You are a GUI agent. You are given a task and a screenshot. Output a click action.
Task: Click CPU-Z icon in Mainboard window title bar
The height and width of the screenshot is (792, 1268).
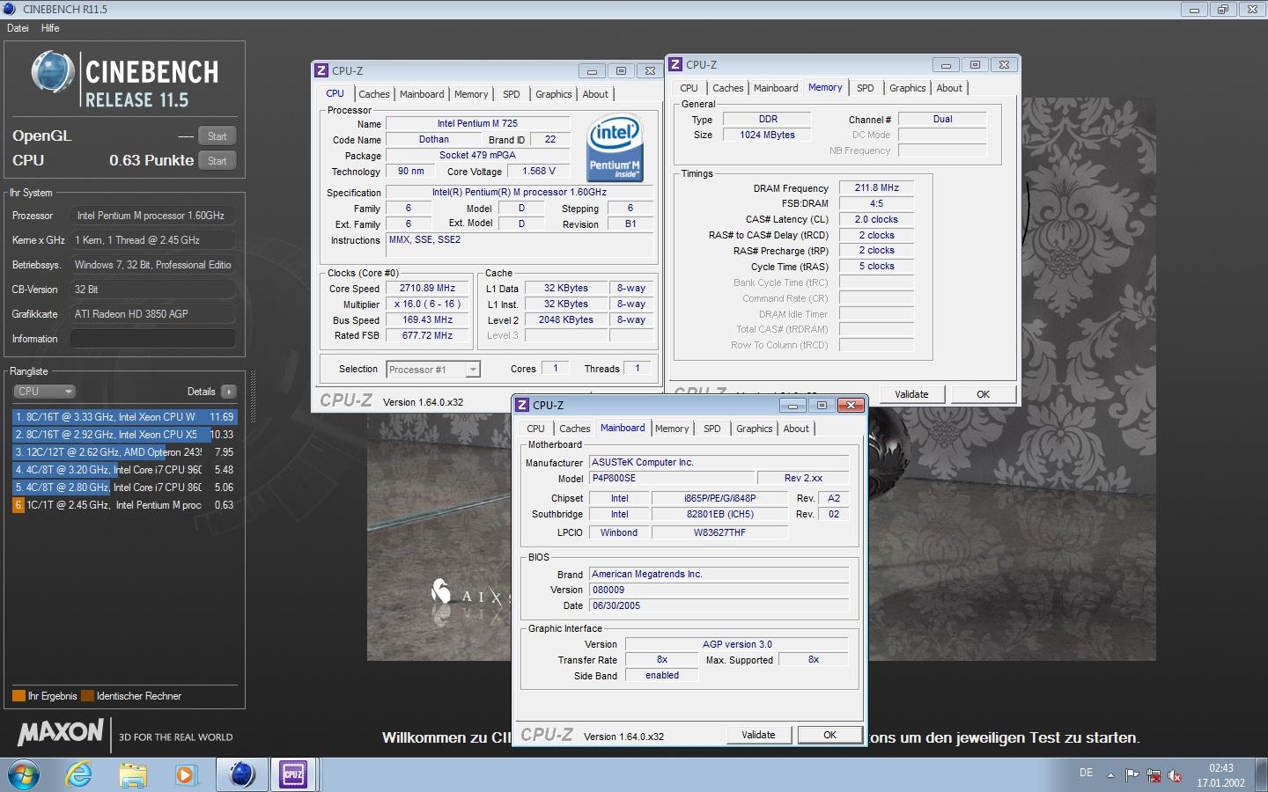[x=522, y=405]
